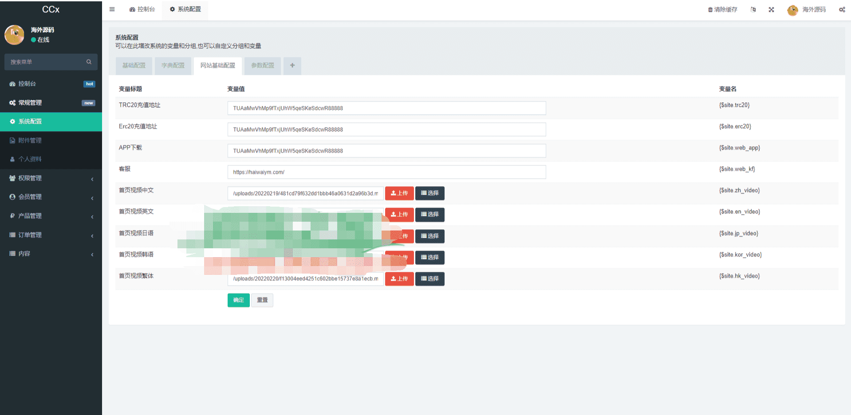Viewport: 851px width, 415px height.
Task: Click the plus icon to add config group
Action: (292, 66)
